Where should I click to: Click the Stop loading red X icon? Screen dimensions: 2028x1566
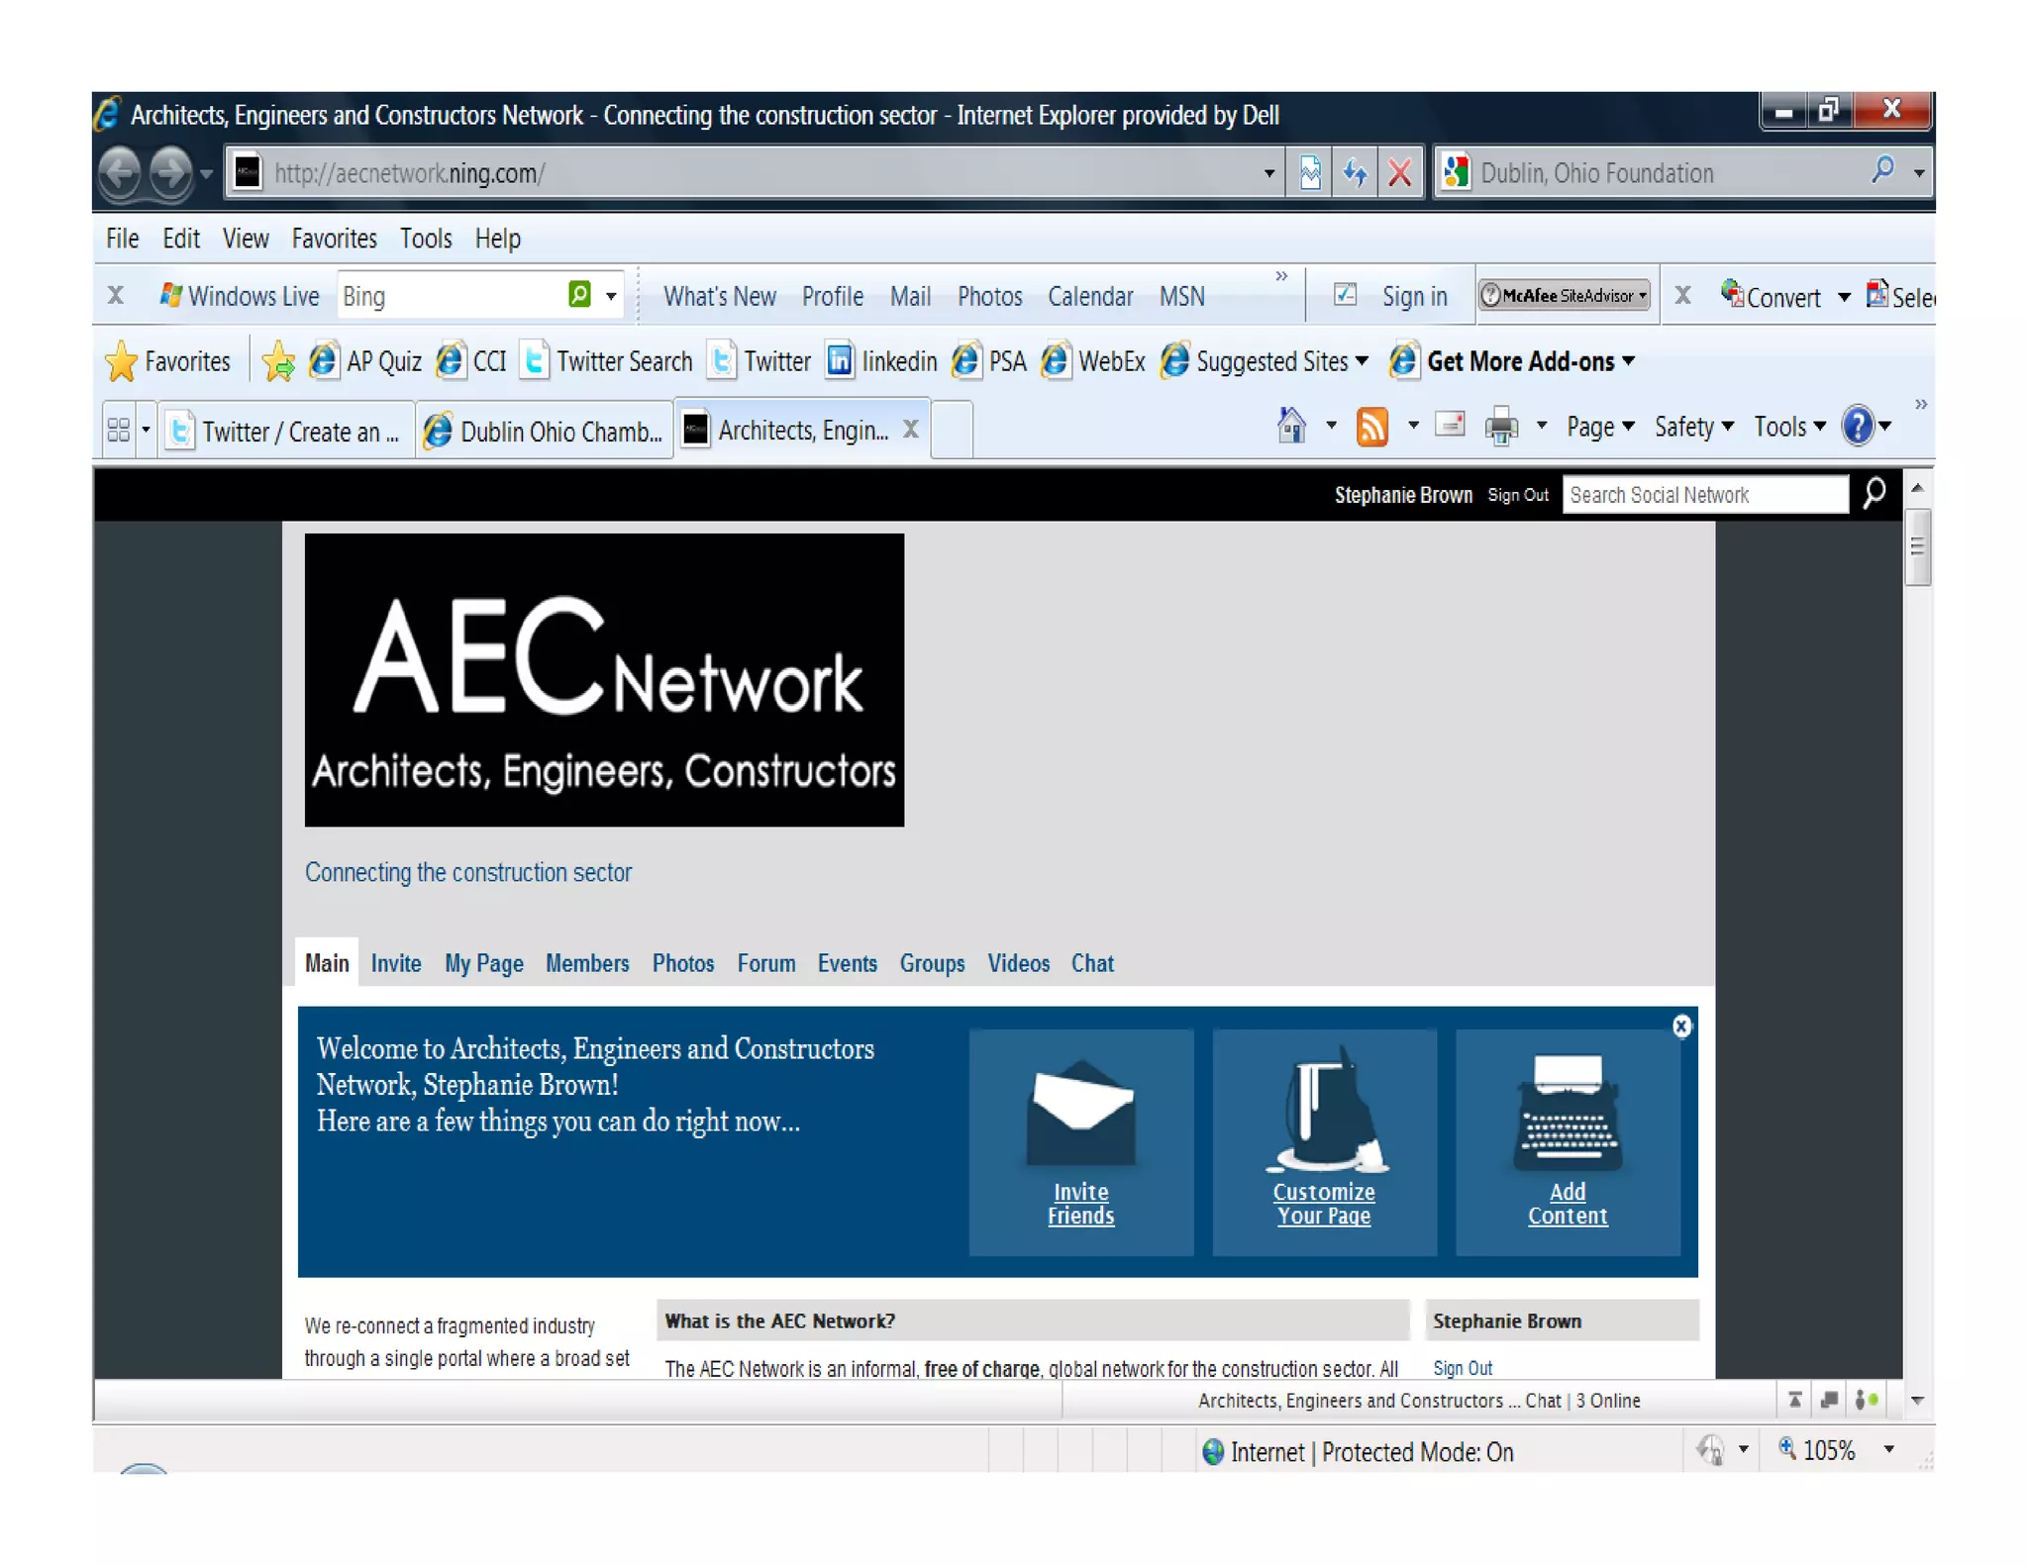[x=1399, y=173]
